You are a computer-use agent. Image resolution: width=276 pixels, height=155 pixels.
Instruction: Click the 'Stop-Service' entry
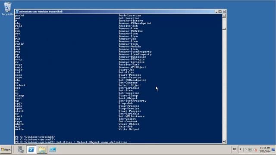coord(129,108)
